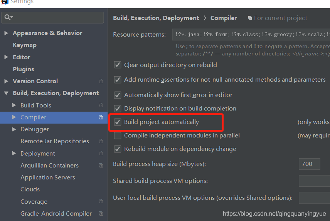
Task: Click project-level icon beside Deployment
Action: pos(101,153)
